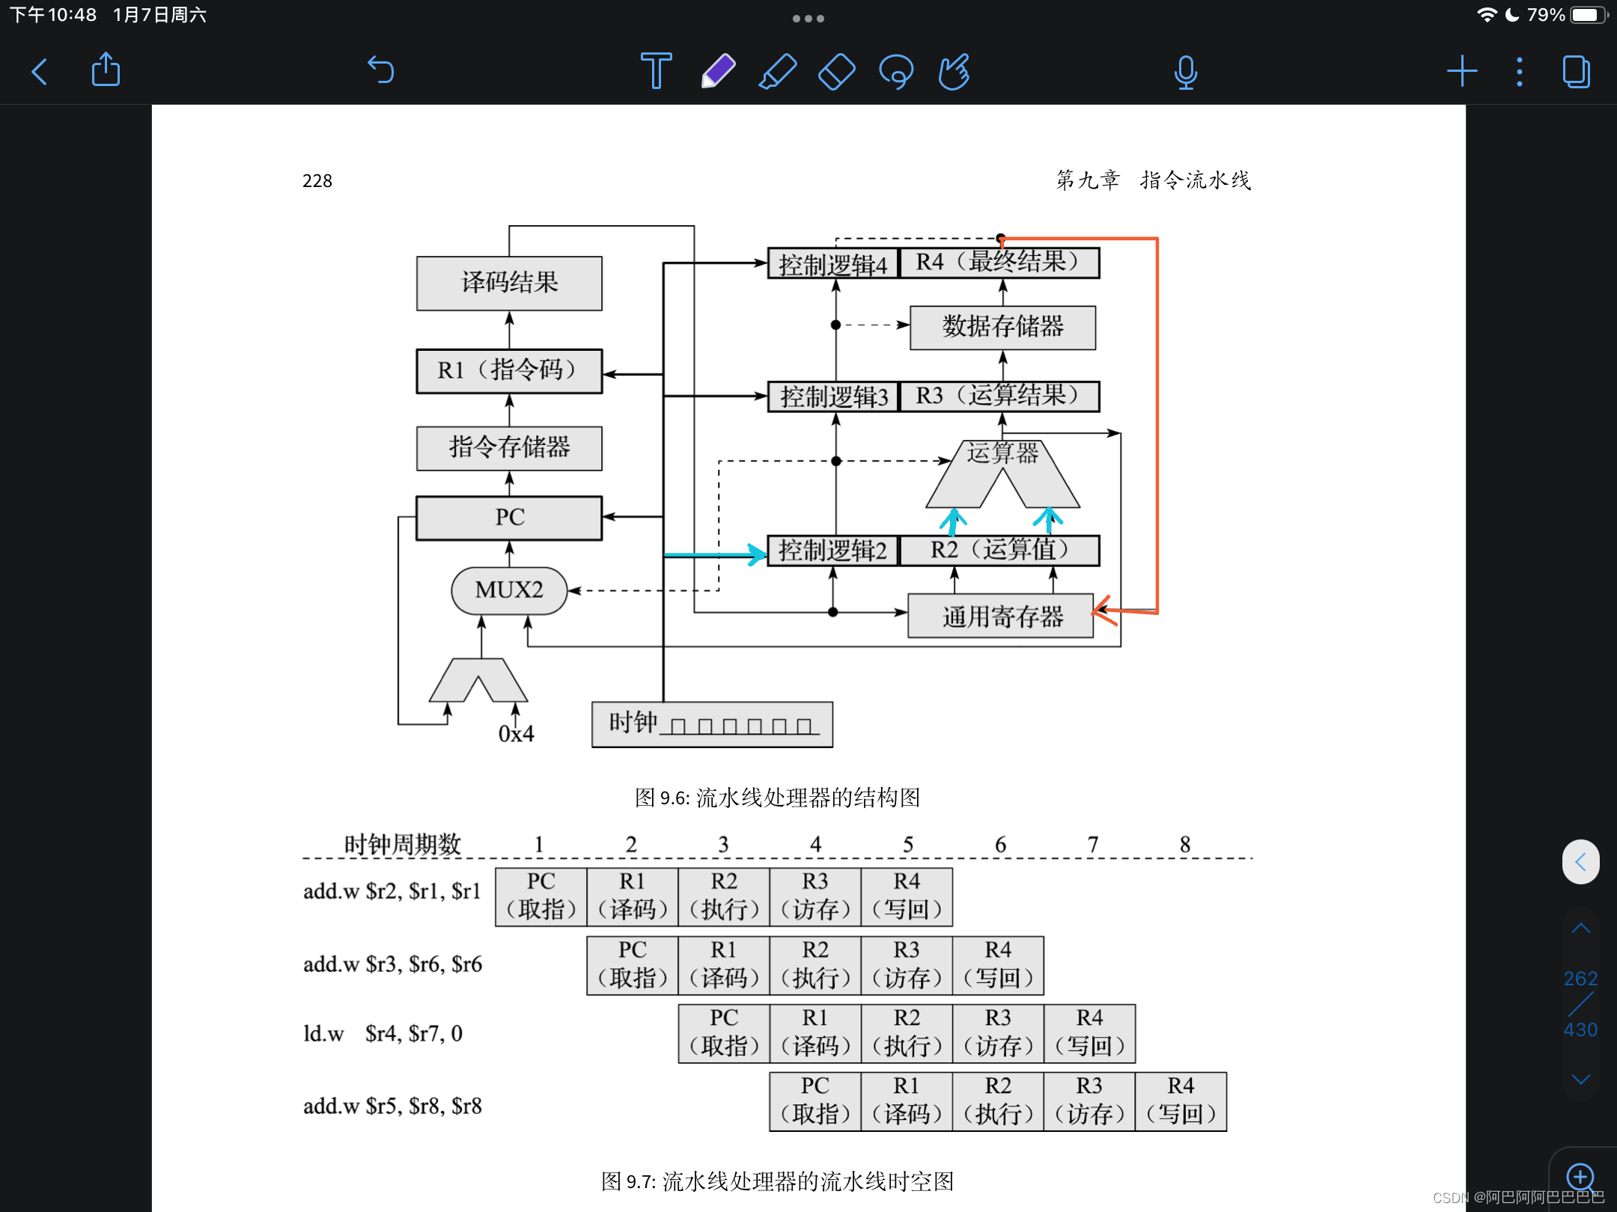
Task: Undo the last action
Action: click(x=380, y=70)
